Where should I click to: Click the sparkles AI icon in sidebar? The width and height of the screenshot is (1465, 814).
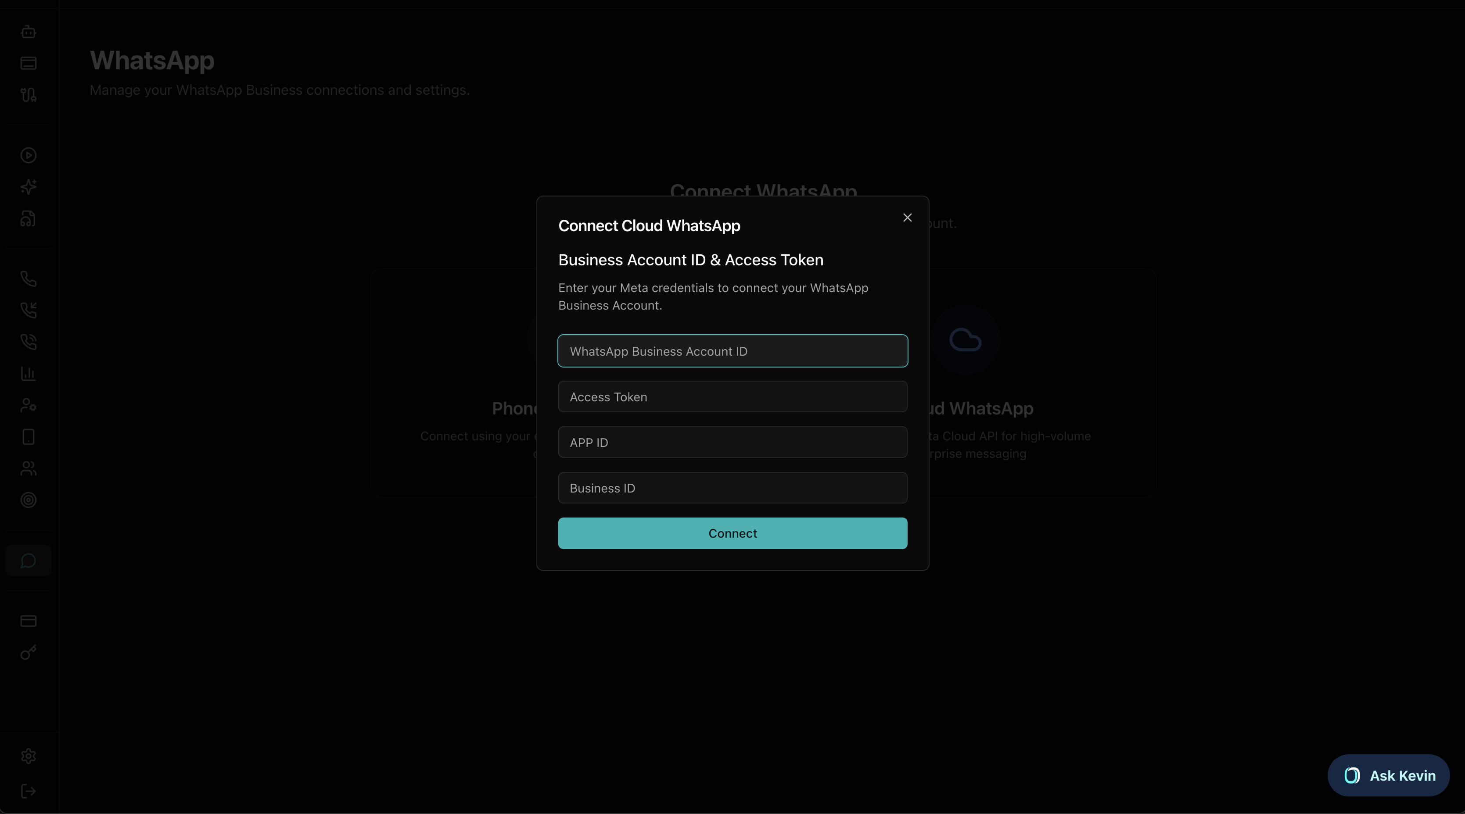(29, 187)
